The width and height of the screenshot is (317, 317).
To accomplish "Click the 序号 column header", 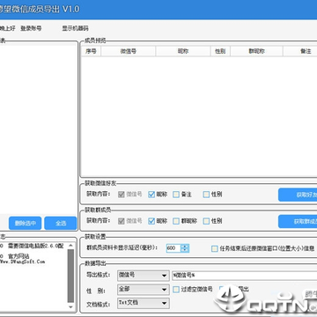I will 91,51.
